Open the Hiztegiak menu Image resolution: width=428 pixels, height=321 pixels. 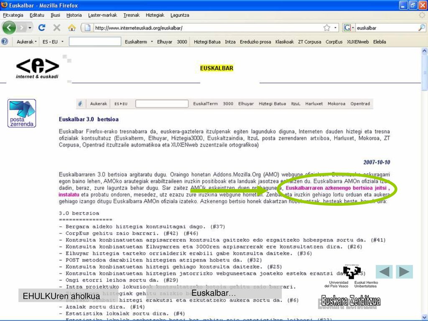pyautogui.click(x=155, y=15)
